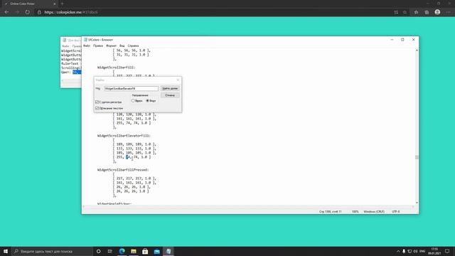
Task: Go back in the Edge browser
Action: [6, 12]
